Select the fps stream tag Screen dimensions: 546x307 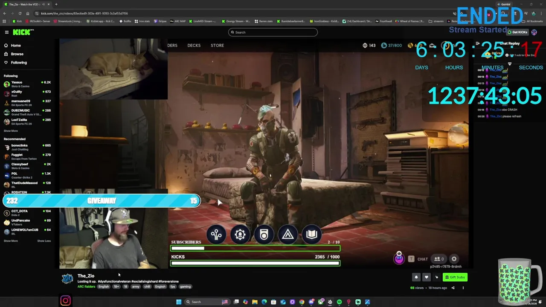pos(173,287)
